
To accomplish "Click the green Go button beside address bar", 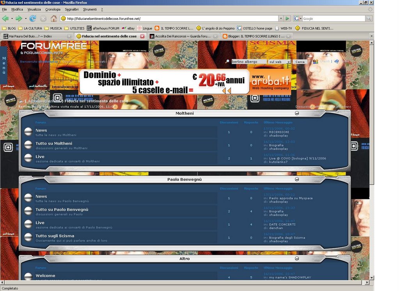I will click(287, 19).
